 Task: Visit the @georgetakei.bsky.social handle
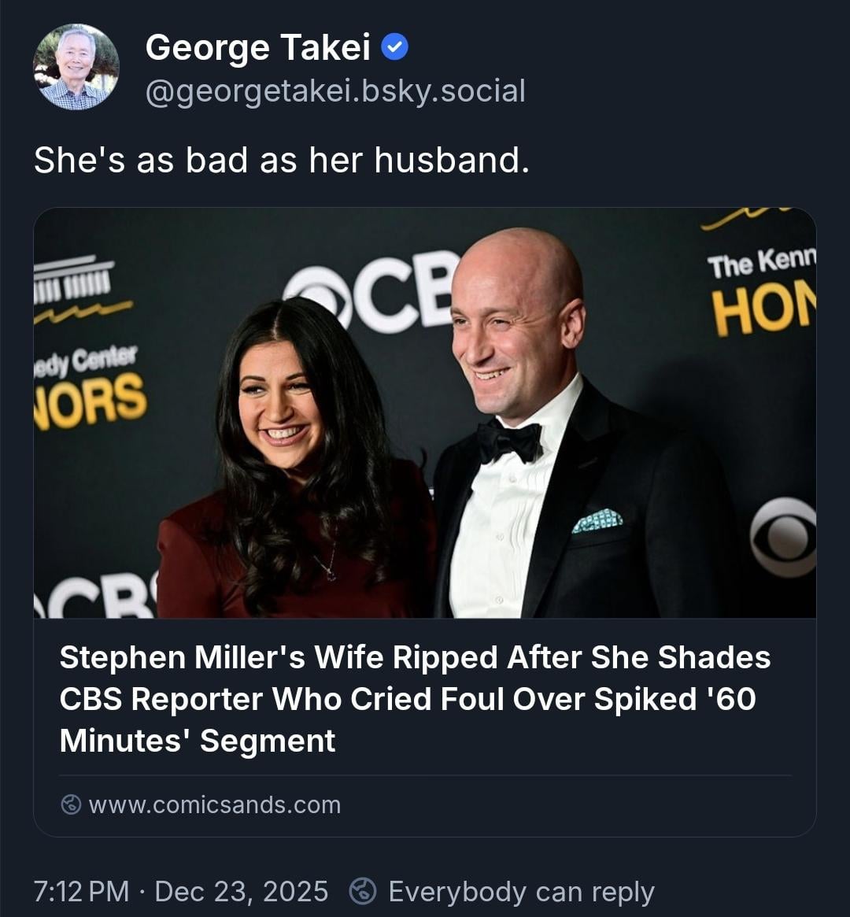pos(334,91)
